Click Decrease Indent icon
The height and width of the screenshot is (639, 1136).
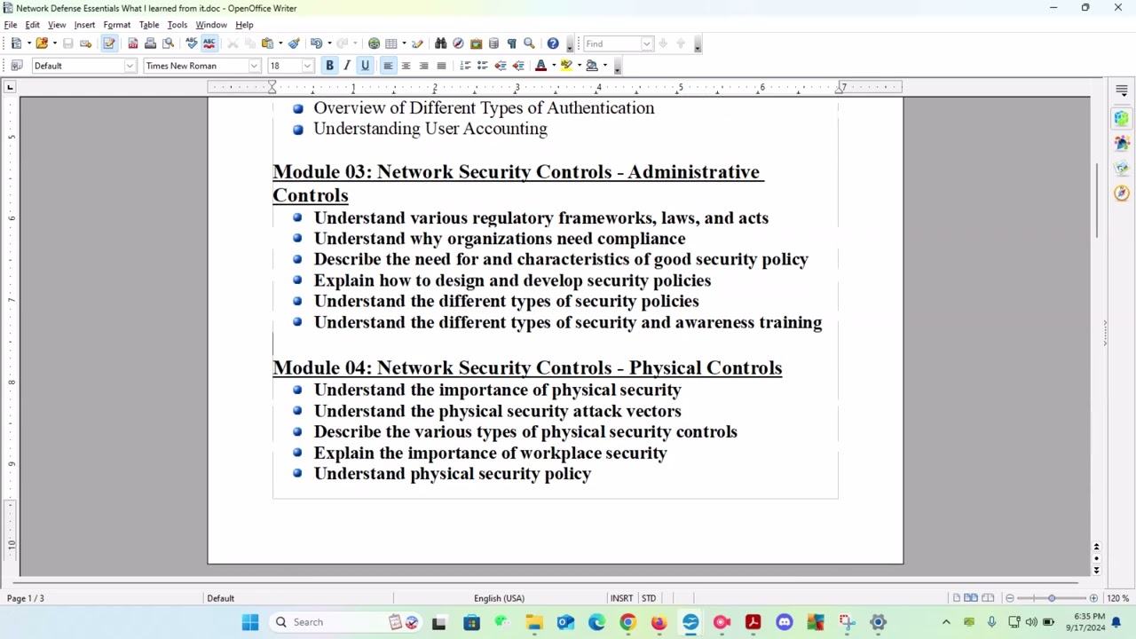pos(501,66)
